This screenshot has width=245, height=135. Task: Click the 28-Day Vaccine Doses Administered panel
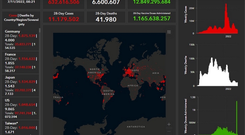(152, 17)
